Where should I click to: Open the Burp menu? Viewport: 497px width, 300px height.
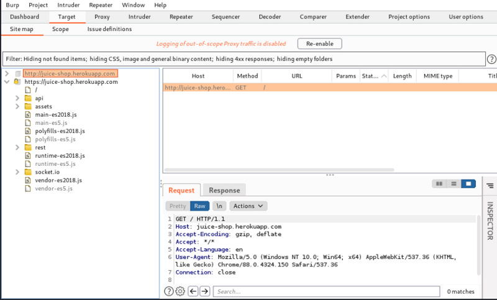pos(12,5)
